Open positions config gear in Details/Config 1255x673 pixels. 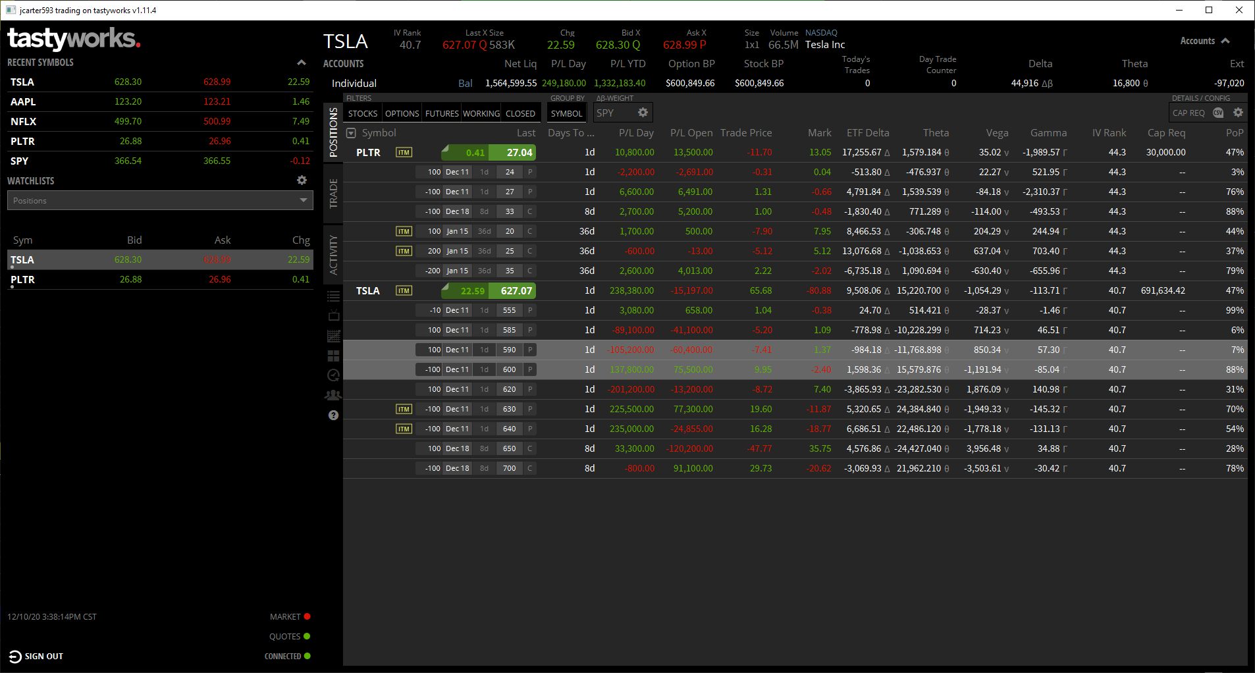pos(1238,113)
